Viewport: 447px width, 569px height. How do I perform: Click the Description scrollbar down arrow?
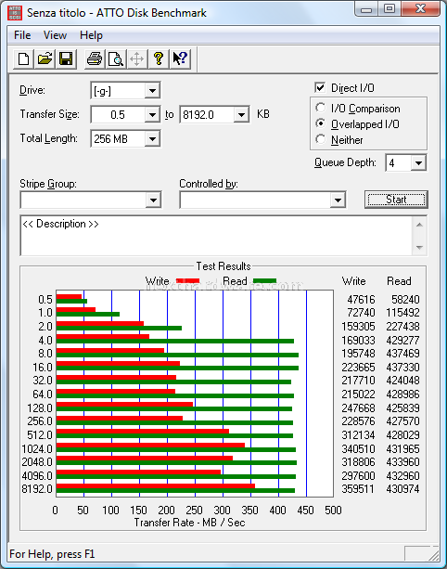(419, 247)
